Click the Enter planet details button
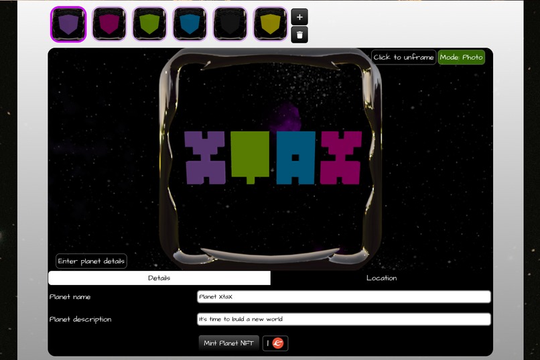Screen dimensions: 540x360 point(91,261)
